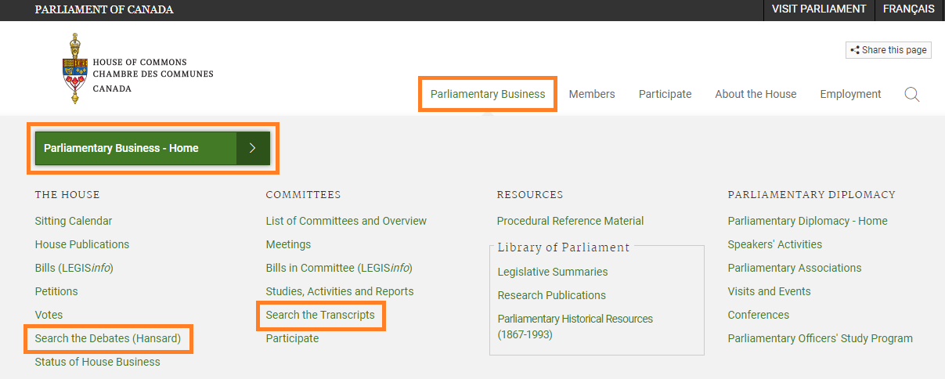
Task: Open Speakers' Activities link
Action: coord(774,244)
